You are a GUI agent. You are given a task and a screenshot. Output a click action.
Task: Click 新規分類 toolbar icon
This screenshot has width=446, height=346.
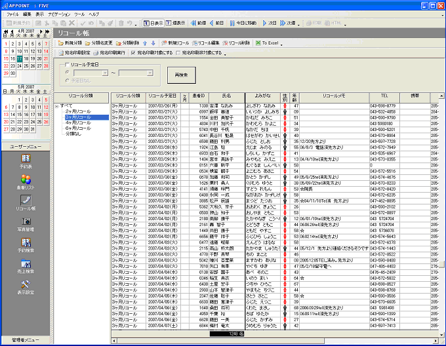point(70,43)
